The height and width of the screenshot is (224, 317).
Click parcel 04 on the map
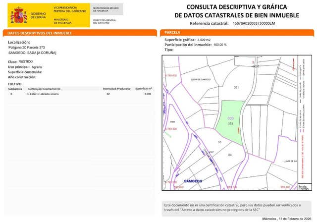229,155
